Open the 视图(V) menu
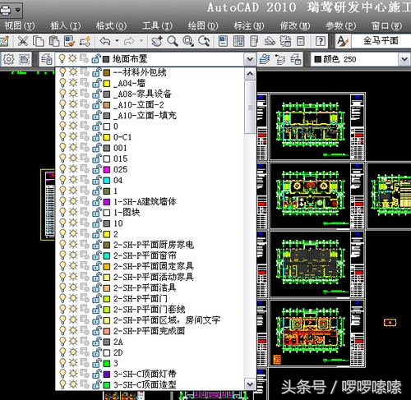 [x=20, y=25]
